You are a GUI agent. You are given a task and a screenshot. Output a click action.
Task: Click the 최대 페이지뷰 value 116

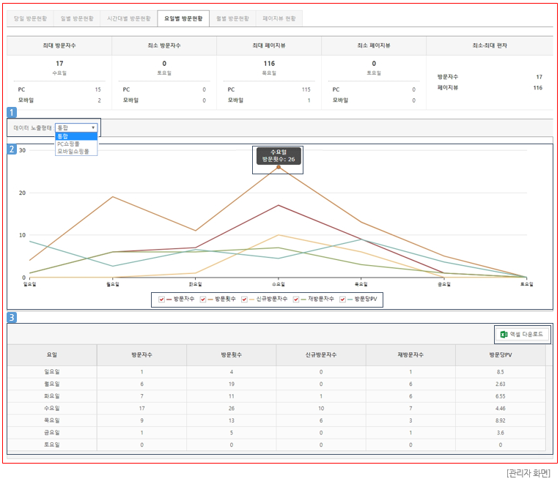coord(269,64)
